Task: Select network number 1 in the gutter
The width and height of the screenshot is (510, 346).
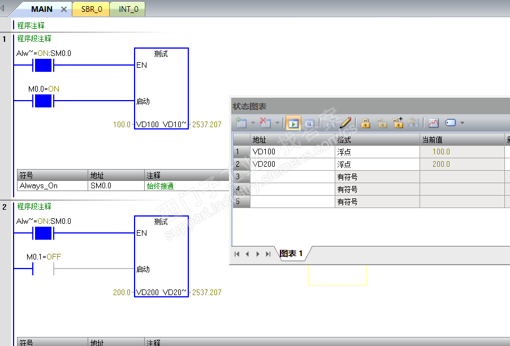Action: point(4,40)
